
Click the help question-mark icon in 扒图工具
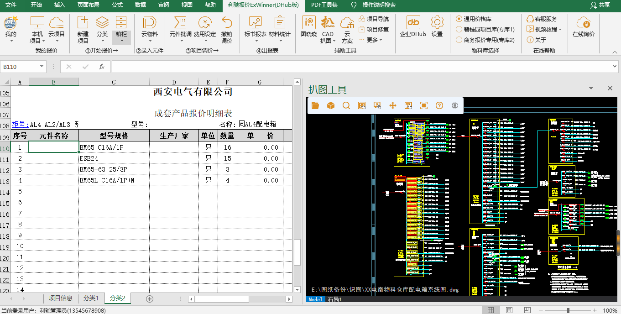[x=439, y=105]
